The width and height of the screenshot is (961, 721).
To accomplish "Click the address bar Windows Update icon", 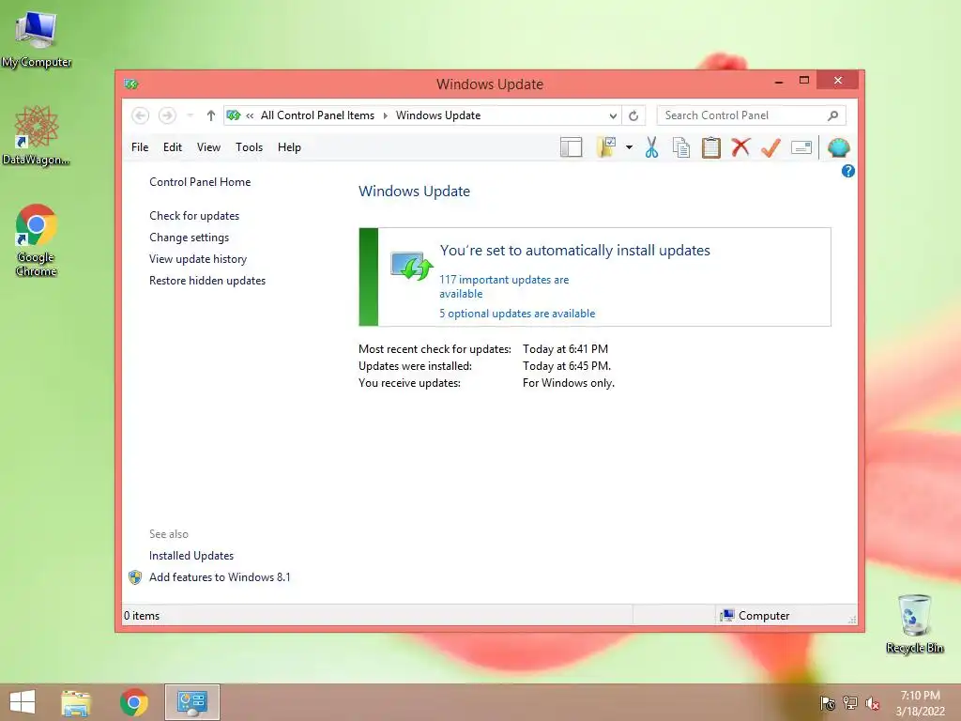I will click(x=233, y=115).
